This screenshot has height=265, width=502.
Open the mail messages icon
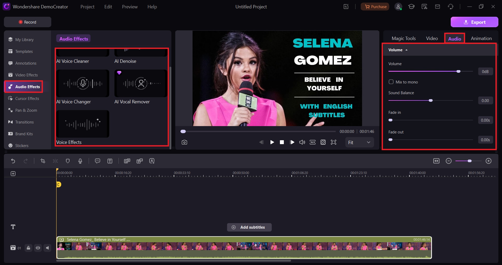point(437,7)
